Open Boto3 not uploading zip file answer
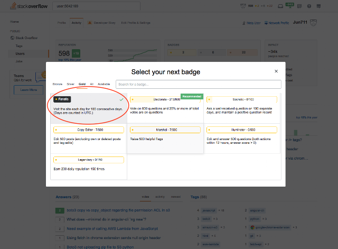 (100, 247)
